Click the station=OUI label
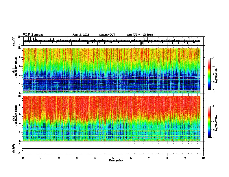Viewport: 229px width, 177px height. tap(107, 35)
